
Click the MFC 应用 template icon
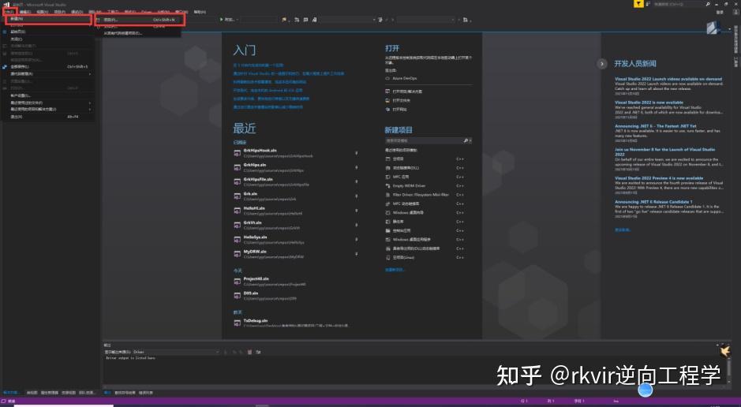(x=387, y=177)
